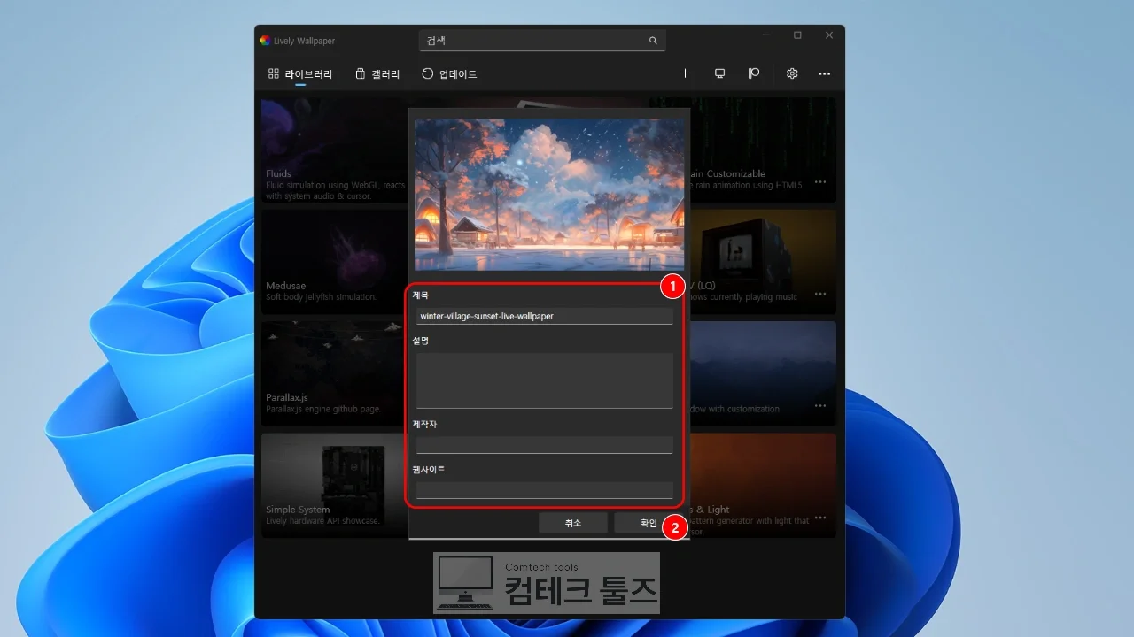Open the three-dot overflow menu in the toolbar
The height and width of the screenshot is (637, 1134).
click(x=825, y=74)
